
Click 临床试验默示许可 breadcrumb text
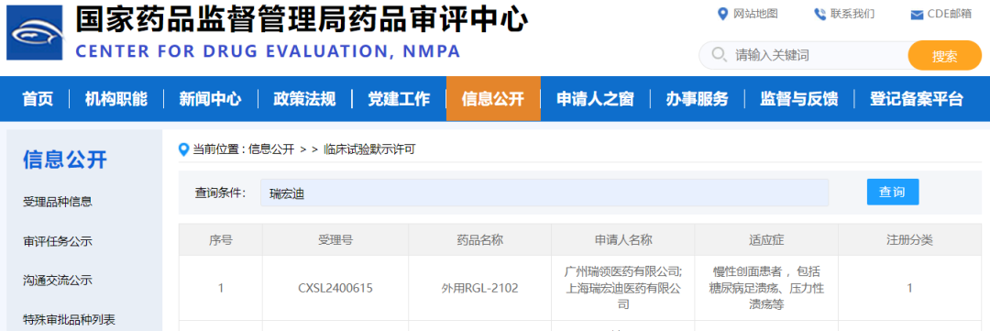click(369, 149)
